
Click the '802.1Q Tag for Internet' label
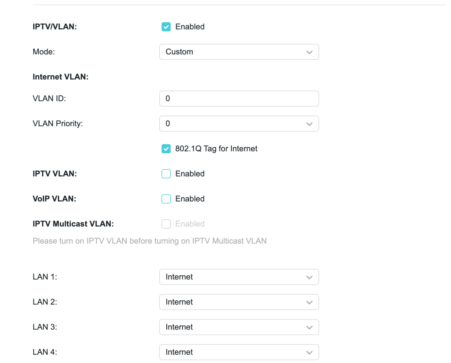coord(216,149)
